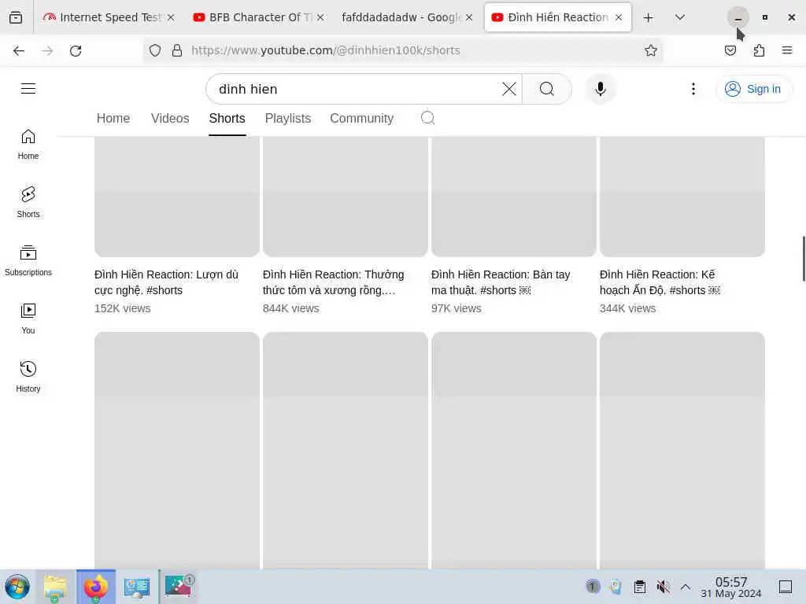The image size is (806, 604).
Task: Open the You section in sidebar
Action: click(28, 319)
